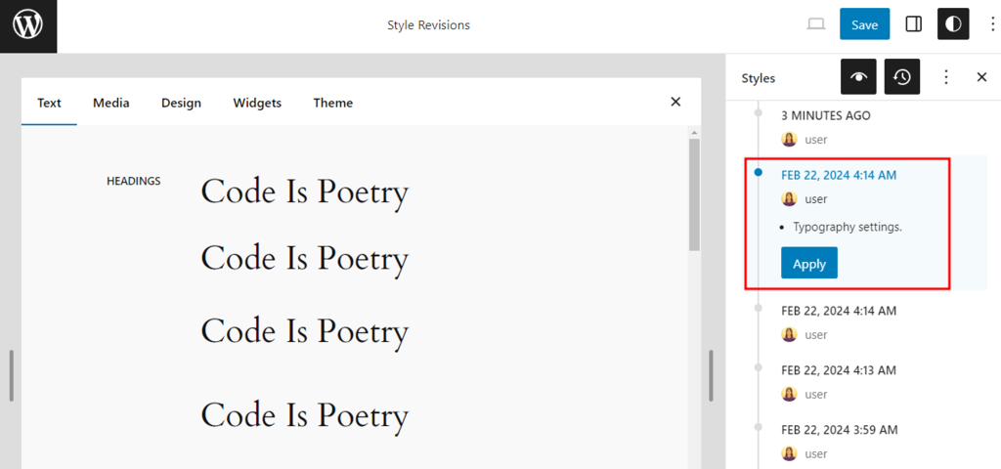Apply the selected style revision
This screenshot has height=469, width=1001.
(808, 264)
